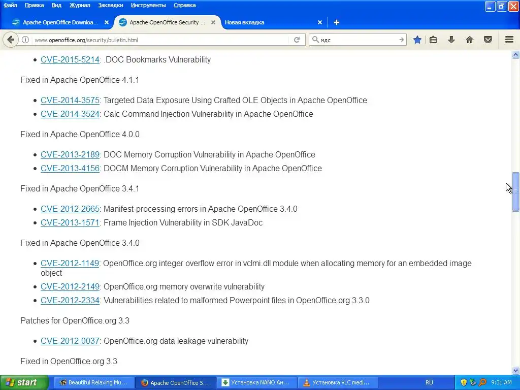Reload the page with refresh icon
The image size is (520, 390).
297,40
